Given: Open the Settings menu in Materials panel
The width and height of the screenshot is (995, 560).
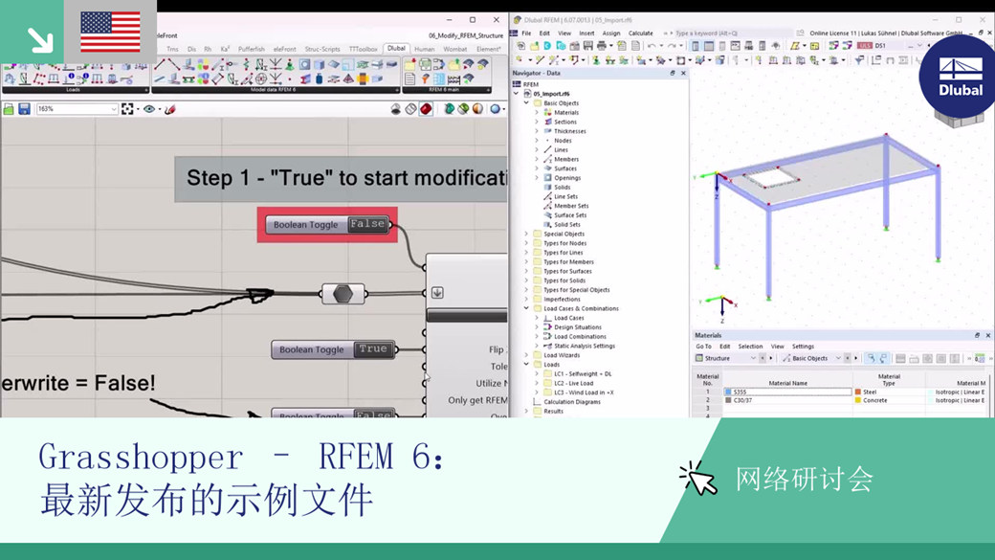Looking at the screenshot, I should pos(803,347).
